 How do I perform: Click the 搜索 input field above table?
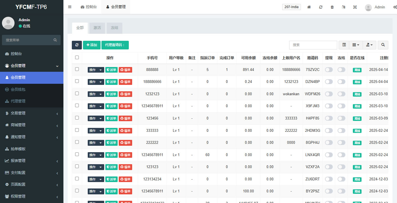pos(313,45)
